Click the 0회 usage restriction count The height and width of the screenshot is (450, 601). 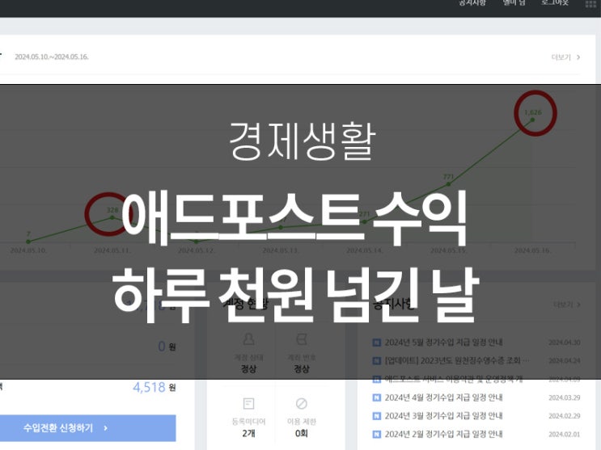[302, 434]
